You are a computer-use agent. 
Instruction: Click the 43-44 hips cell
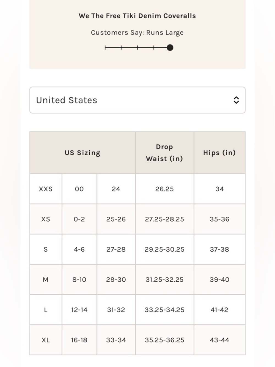[x=219, y=340]
